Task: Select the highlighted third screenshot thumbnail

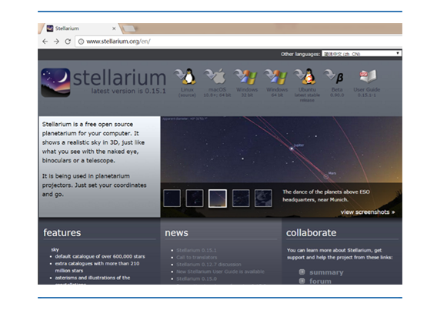Action: (x=218, y=198)
